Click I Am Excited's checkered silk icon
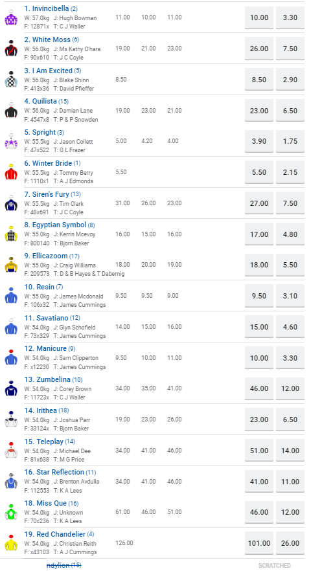The height and width of the screenshot is (571, 311). click(x=11, y=79)
